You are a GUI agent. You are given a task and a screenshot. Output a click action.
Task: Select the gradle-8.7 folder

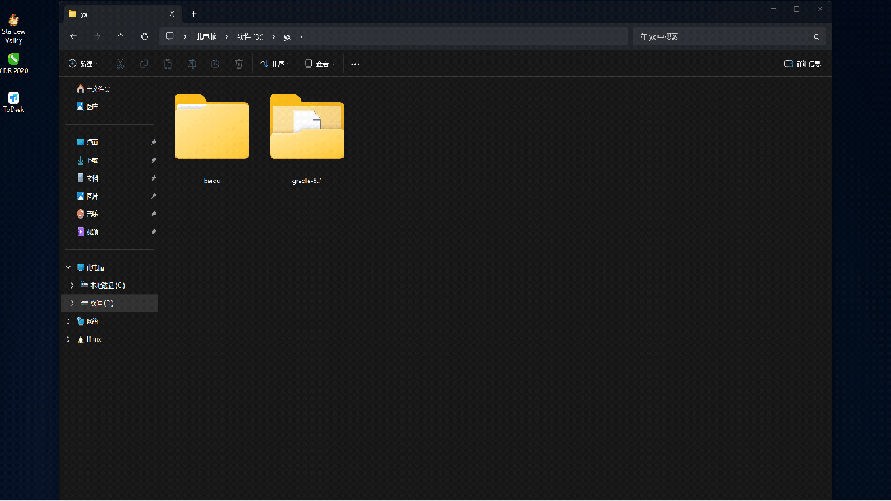(307, 126)
